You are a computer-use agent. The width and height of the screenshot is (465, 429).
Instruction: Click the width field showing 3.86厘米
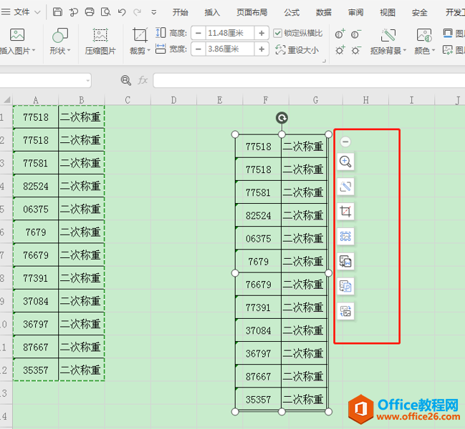tap(230, 49)
